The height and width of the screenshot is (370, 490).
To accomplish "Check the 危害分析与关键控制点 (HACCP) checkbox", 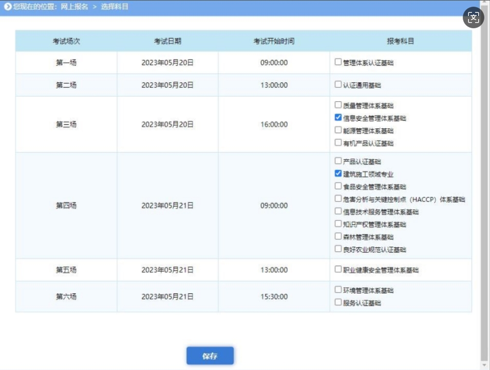I will pos(338,198).
